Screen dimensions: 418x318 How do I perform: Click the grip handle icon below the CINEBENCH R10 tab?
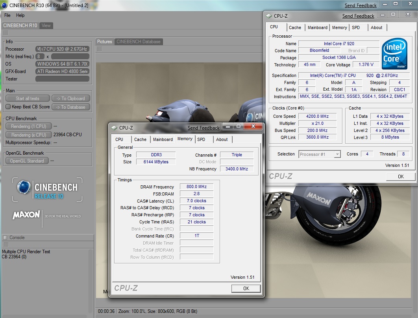click(x=6, y=33)
